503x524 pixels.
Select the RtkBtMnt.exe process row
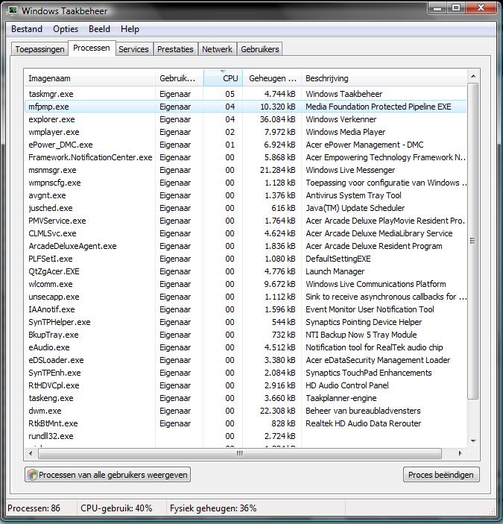[245, 423]
